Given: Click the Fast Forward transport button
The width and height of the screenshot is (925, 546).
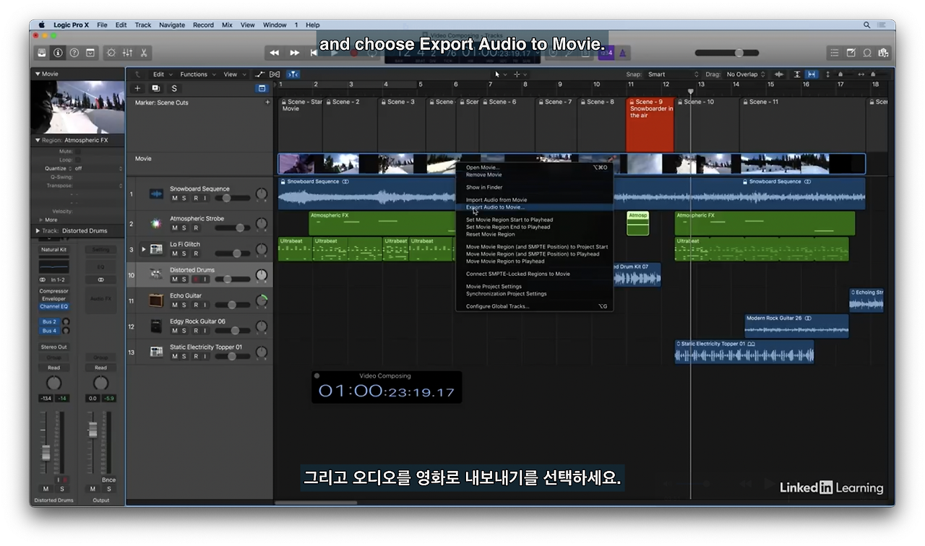Looking at the screenshot, I should (294, 53).
